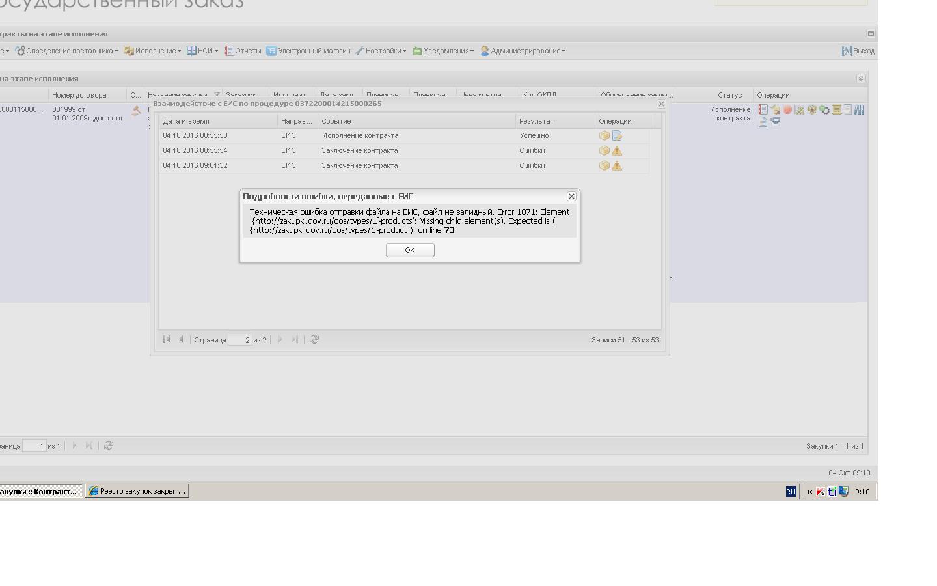Click the Записи 51 - 53 из 53 counter
The height and width of the screenshot is (586, 937).
[625, 340]
